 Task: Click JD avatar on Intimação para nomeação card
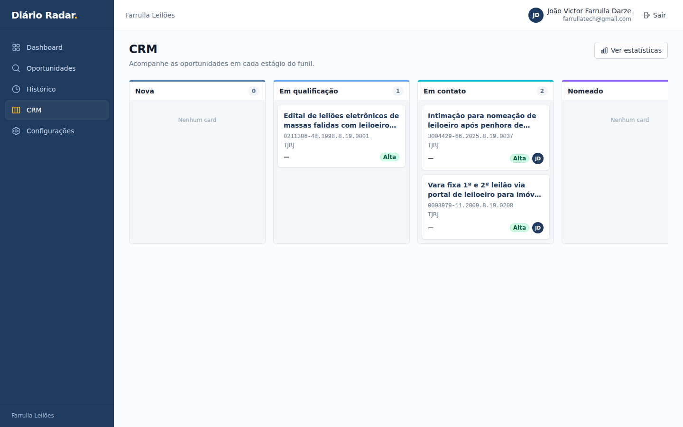[x=538, y=158]
